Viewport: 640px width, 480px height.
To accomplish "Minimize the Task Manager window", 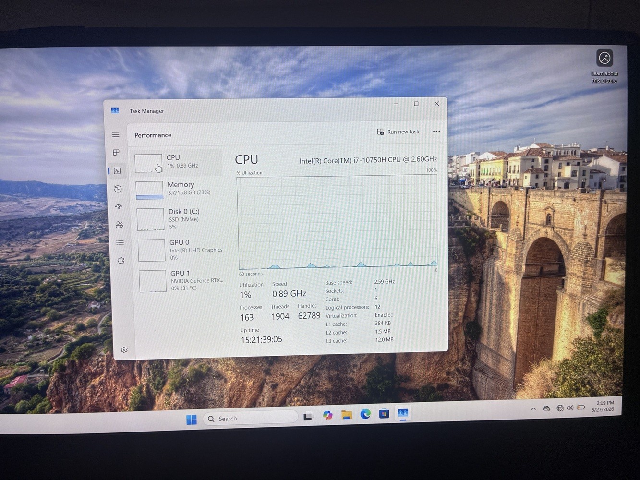I will coord(396,104).
